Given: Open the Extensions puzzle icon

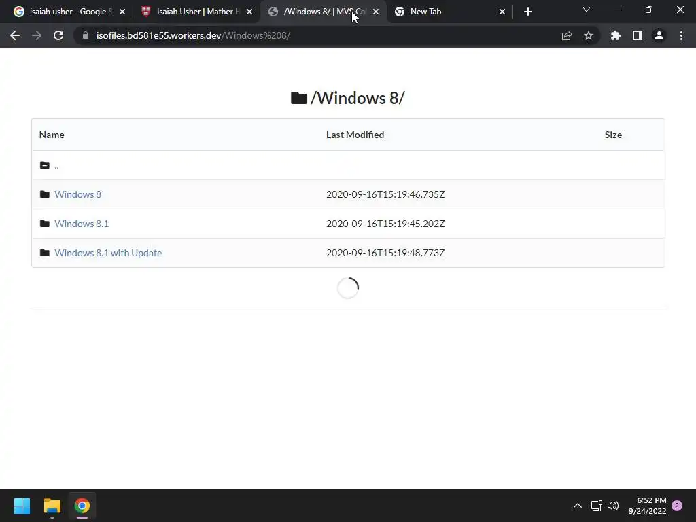Looking at the screenshot, I should pos(616,35).
